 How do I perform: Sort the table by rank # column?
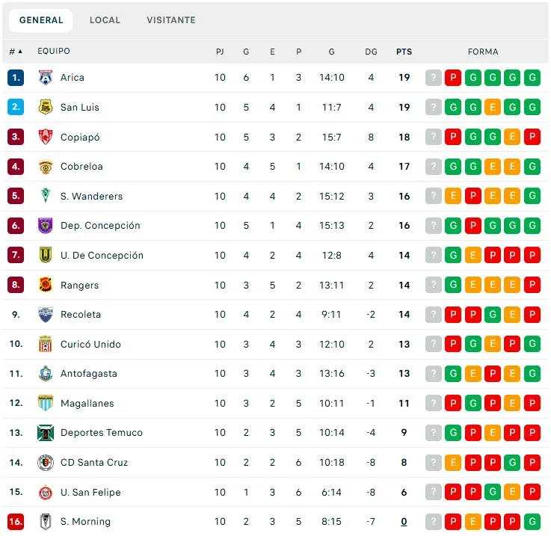[15, 52]
